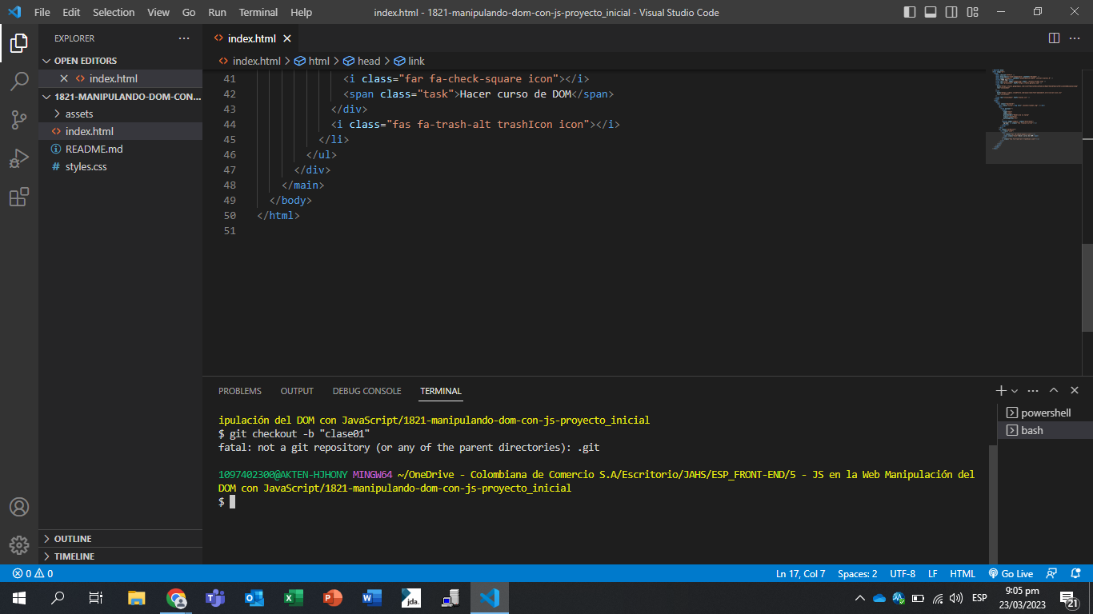Open the Run and Debug view
The height and width of the screenshot is (614, 1093).
[x=19, y=158]
